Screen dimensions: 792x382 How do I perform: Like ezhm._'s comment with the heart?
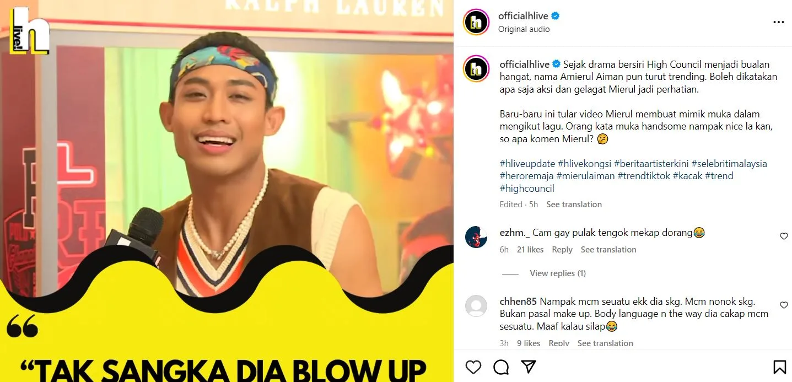tap(784, 236)
